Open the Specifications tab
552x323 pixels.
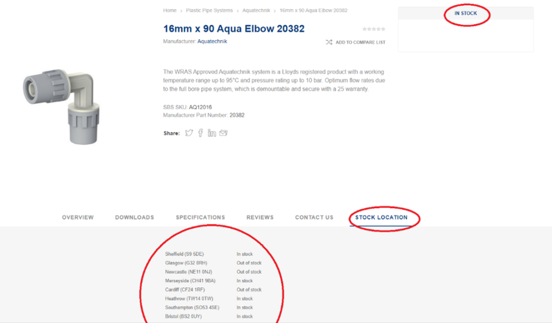point(201,217)
